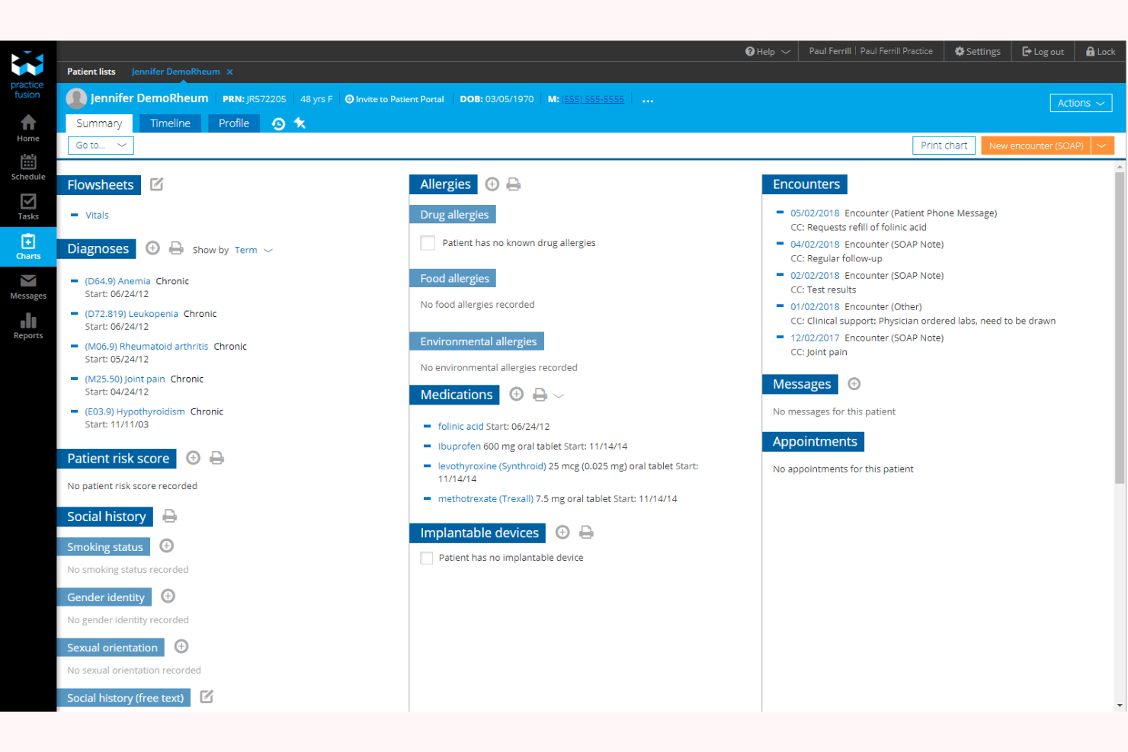Viewport: 1128px width, 752px height.
Task: Switch to the Timeline tab
Action: pyautogui.click(x=170, y=123)
